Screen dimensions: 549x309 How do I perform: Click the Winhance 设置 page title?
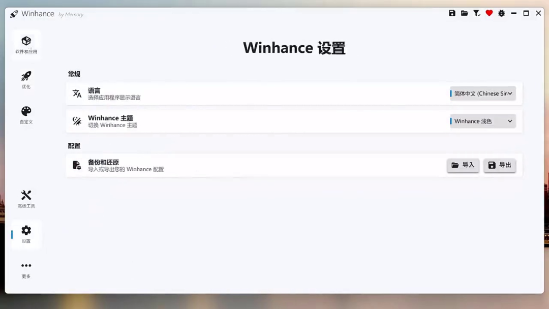(294, 48)
